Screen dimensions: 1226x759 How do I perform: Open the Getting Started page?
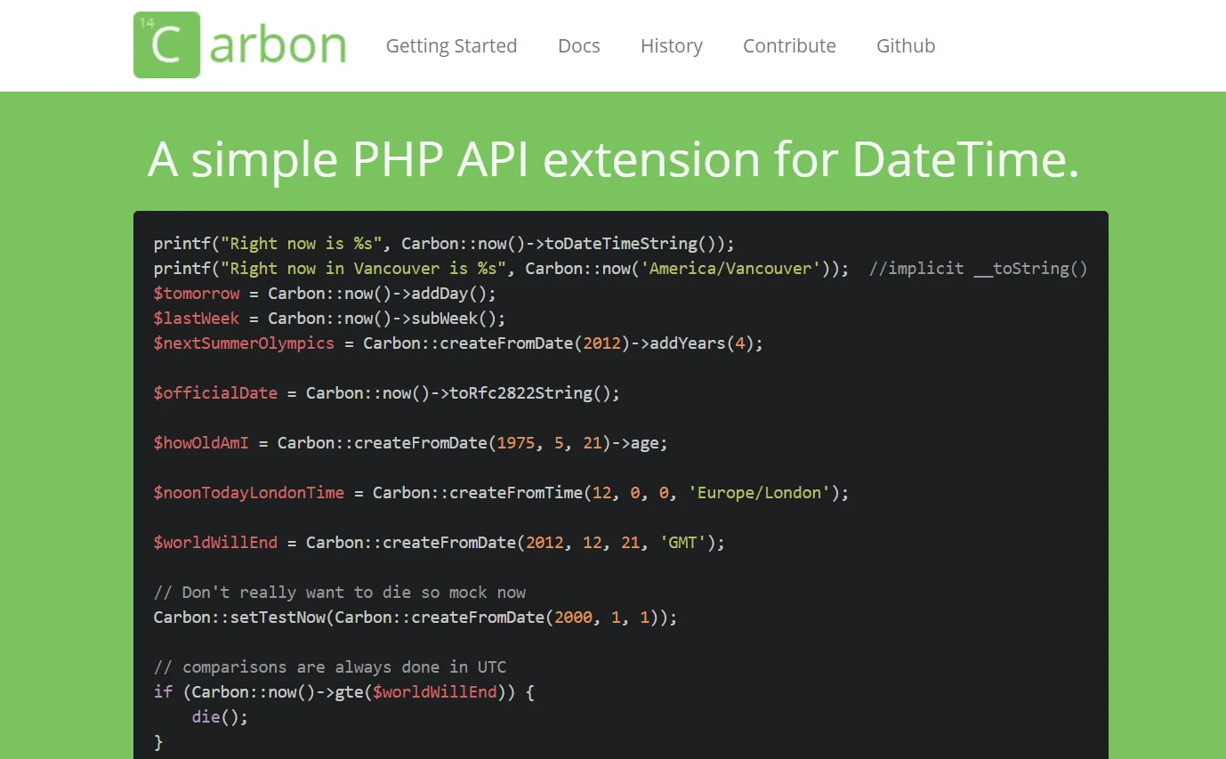click(451, 46)
